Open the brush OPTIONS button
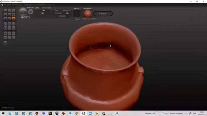This screenshot has width=207, height=116. click(x=62, y=16)
